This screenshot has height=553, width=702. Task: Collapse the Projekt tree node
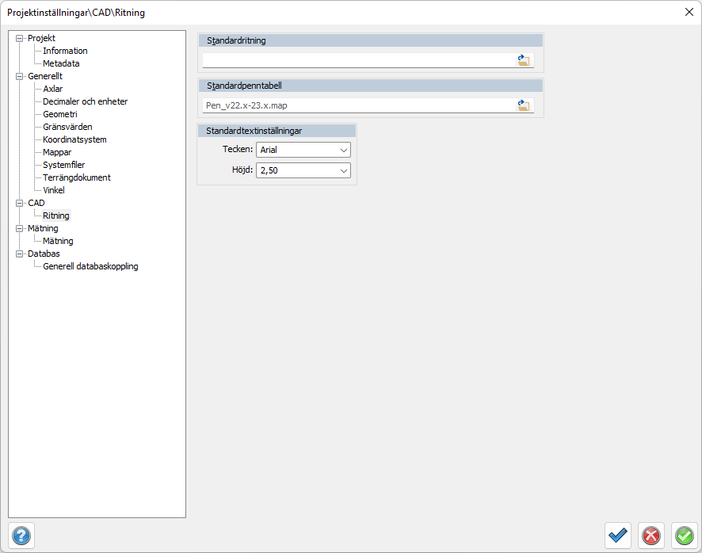pos(20,38)
